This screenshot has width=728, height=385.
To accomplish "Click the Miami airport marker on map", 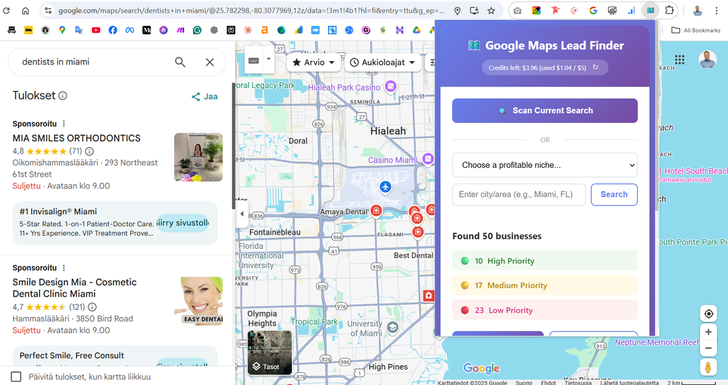I will pyautogui.click(x=385, y=187).
